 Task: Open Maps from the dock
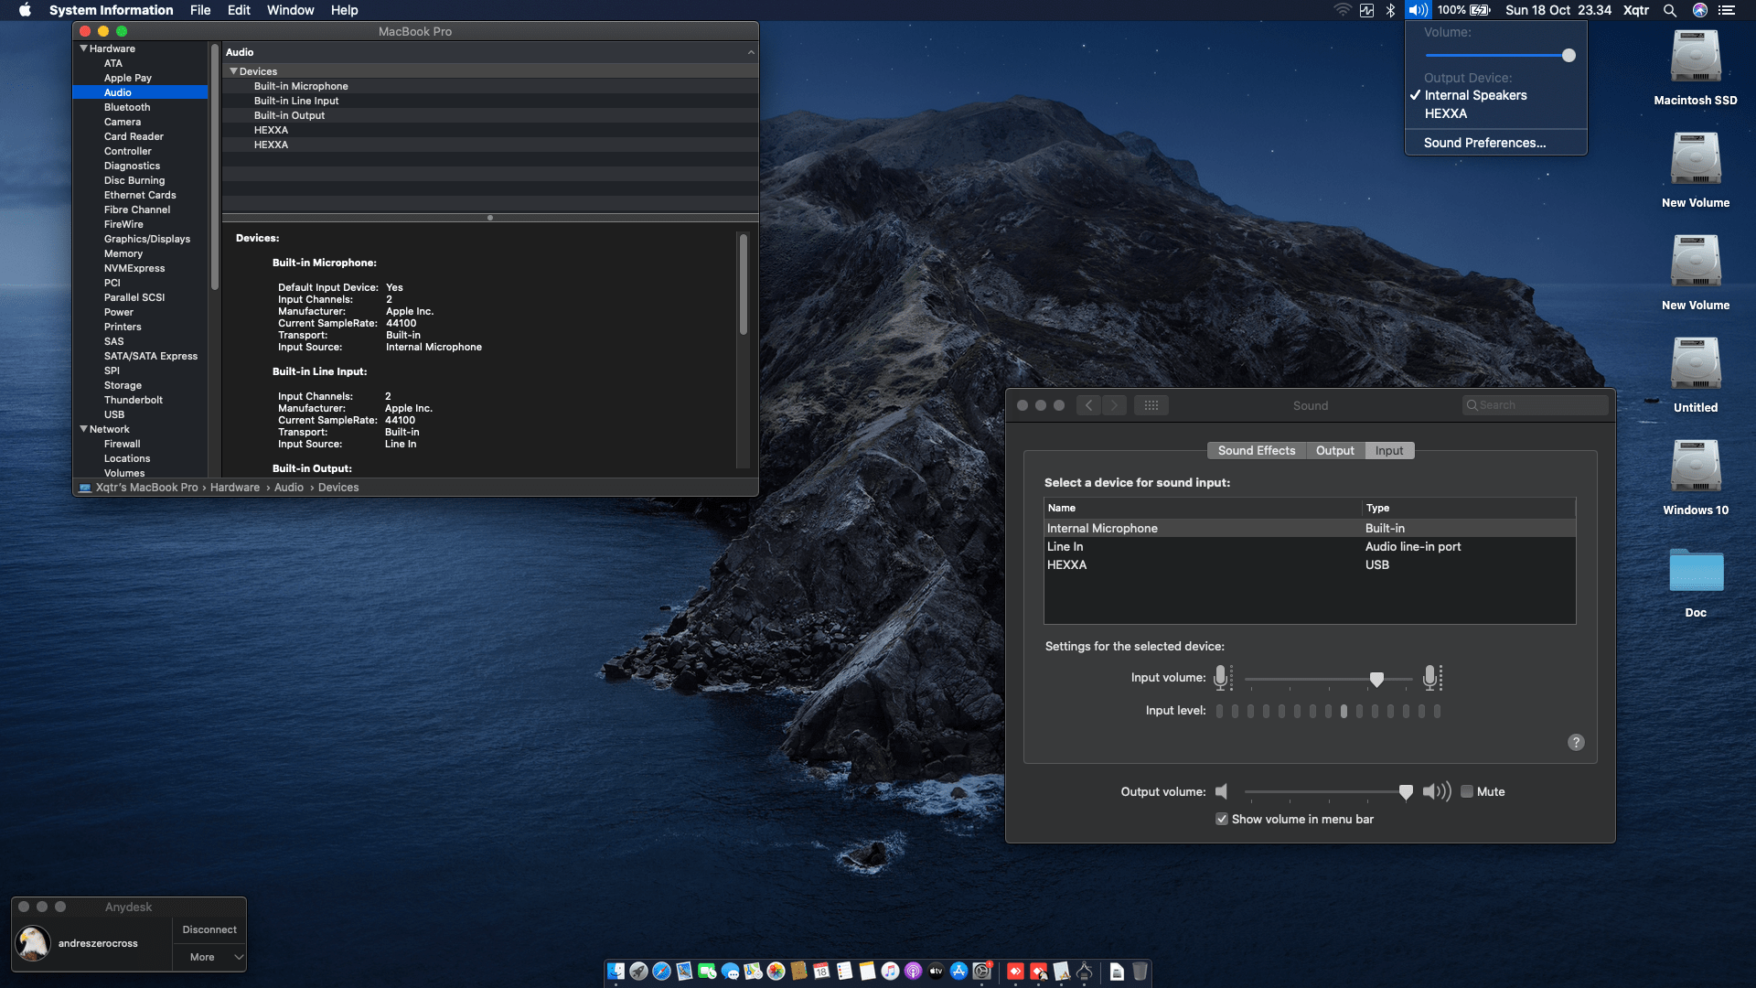pyautogui.click(x=753, y=972)
